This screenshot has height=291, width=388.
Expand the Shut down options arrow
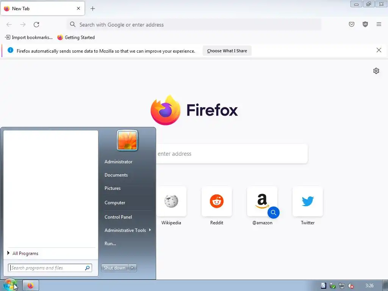click(x=132, y=268)
